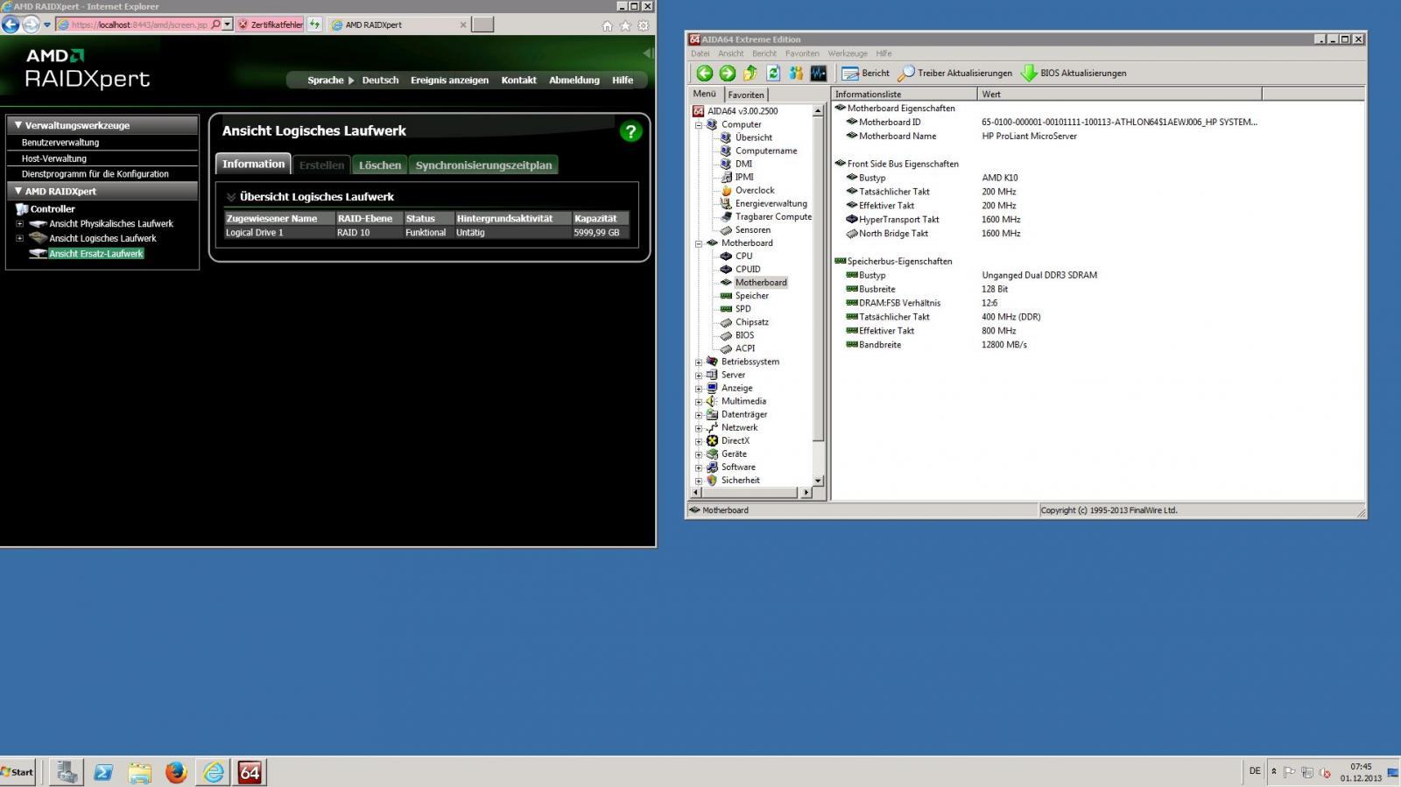Open the IE address bar dropdown arrow
1401x787 pixels.
[228, 25]
